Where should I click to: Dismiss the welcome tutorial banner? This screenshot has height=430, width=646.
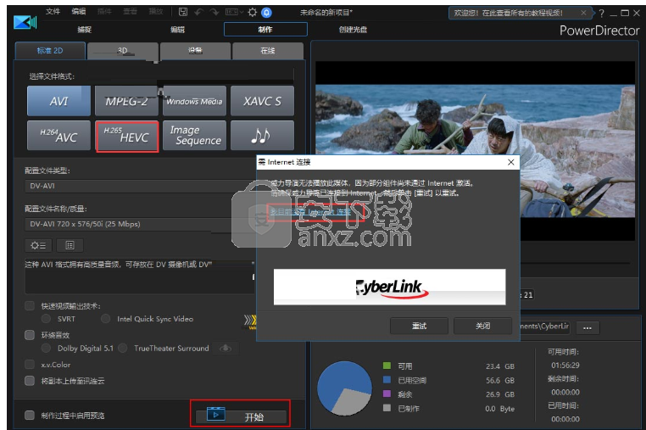click(x=583, y=13)
